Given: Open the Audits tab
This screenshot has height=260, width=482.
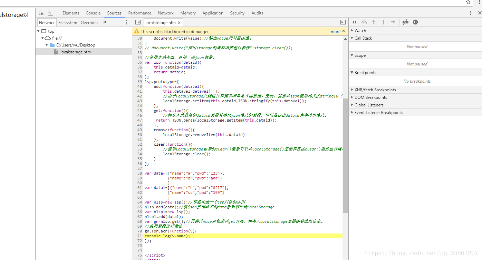Looking at the screenshot, I should 257,13.
